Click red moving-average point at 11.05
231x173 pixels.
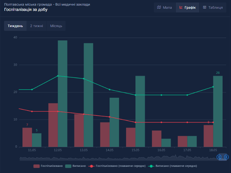32,111
